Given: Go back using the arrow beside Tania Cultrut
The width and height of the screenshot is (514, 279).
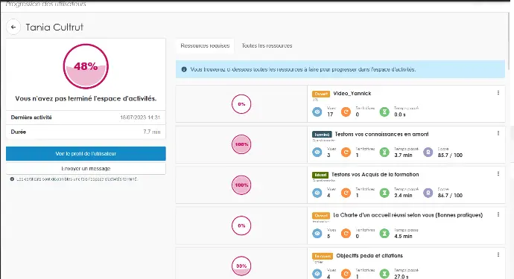Looking at the screenshot, I should click(13, 28).
